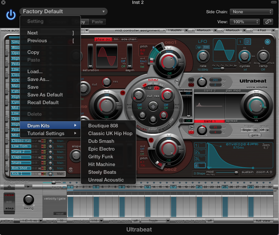Open trigger Single dropdown
Viewport: 279px width, 235px height.
249,130
